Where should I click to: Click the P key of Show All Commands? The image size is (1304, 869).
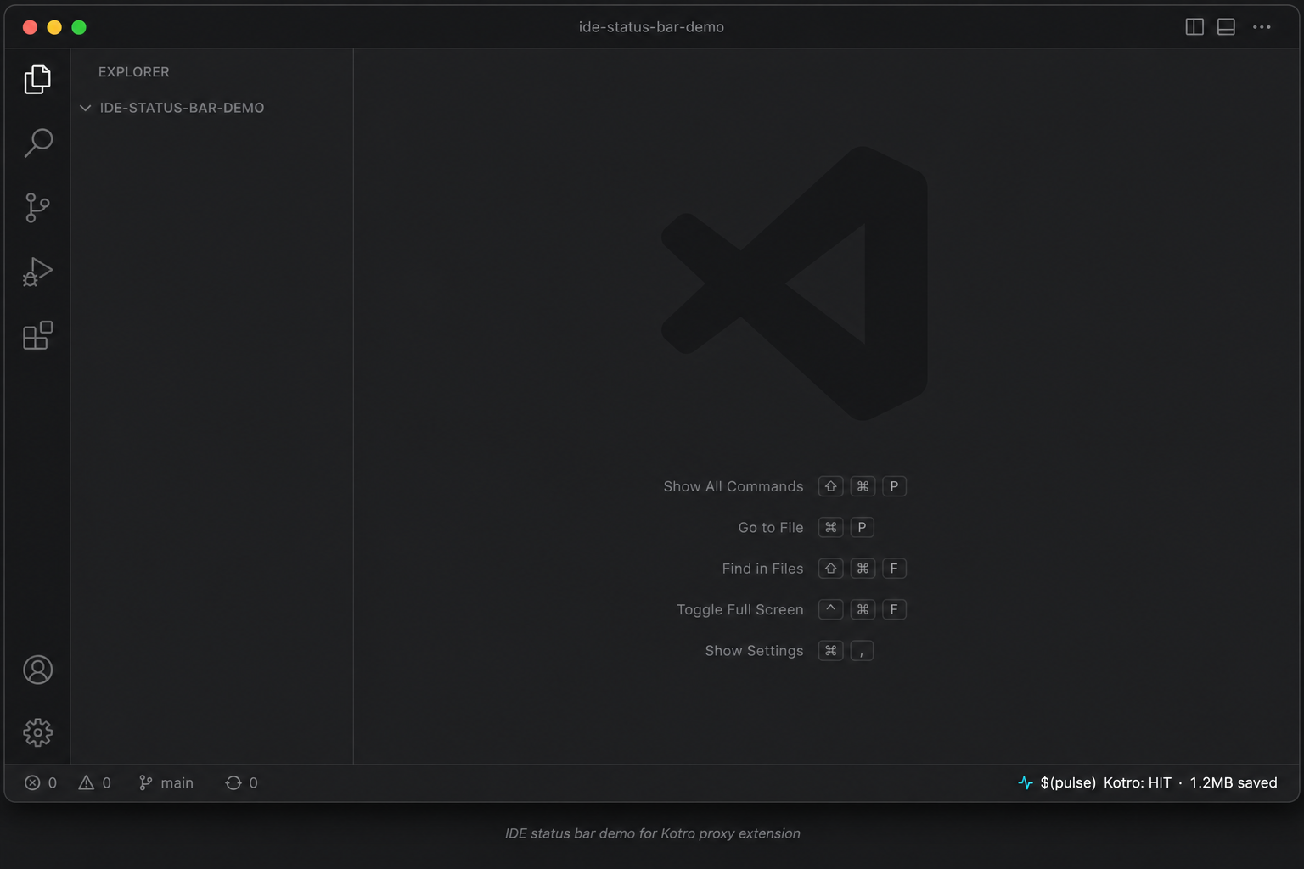(894, 486)
